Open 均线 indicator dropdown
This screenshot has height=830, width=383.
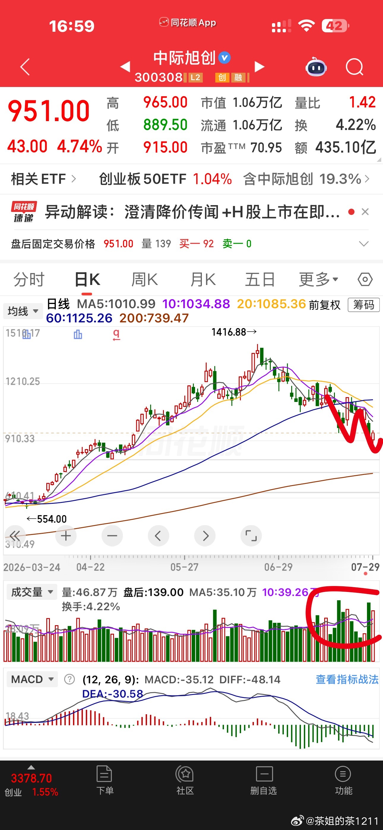point(23,311)
